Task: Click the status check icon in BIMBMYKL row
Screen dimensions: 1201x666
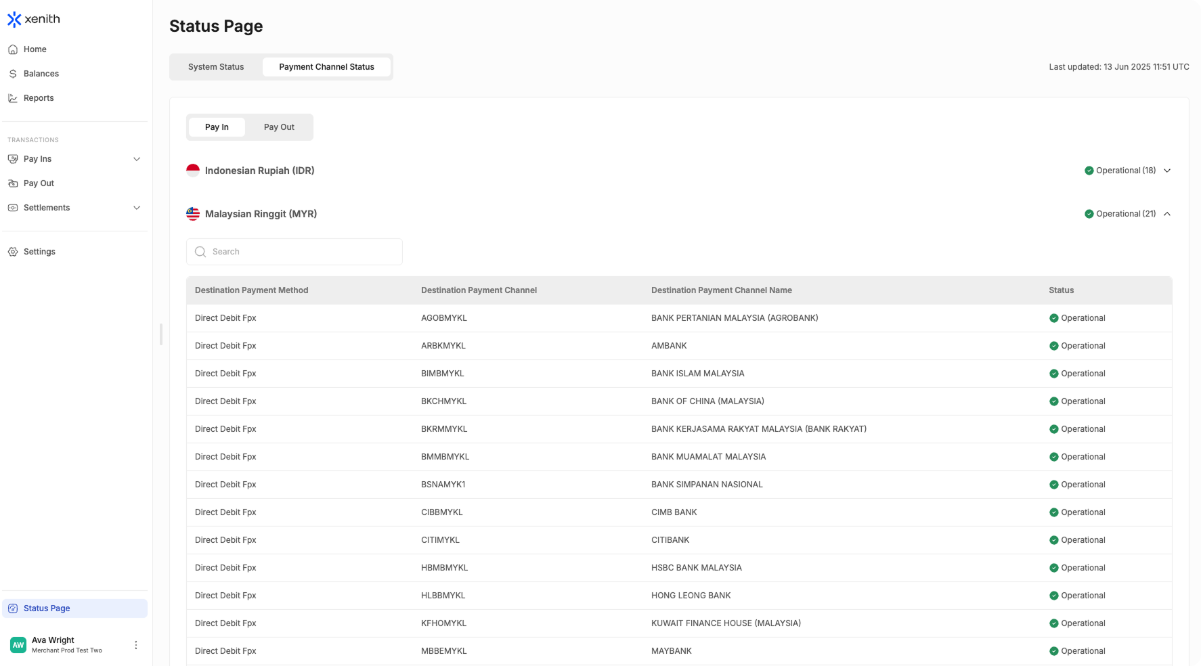Action: click(x=1054, y=374)
